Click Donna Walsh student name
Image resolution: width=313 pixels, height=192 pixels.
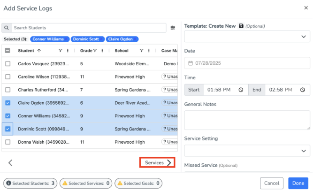pos(44,142)
